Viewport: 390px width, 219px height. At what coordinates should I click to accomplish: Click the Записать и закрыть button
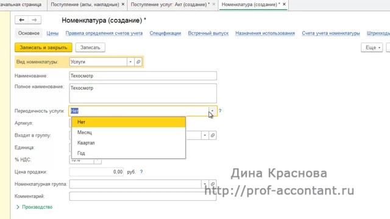[x=43, y=47]
